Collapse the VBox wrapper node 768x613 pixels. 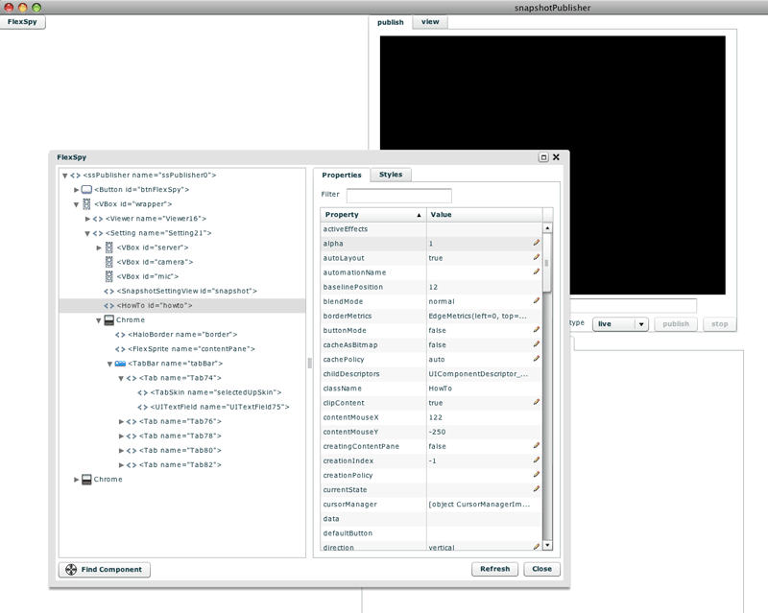(x=77, y=204)
